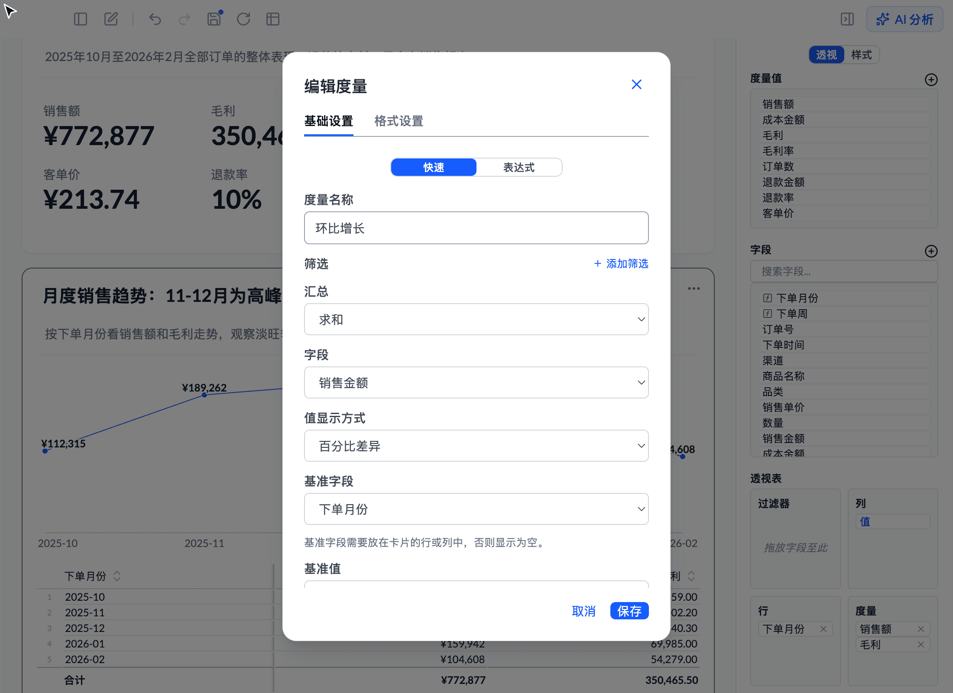Open 基准字段 dropdown showing 下单月份
953x693 pixels.
[x=476, y=509]
